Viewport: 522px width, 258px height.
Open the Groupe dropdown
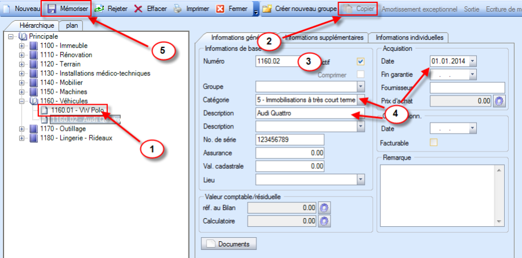[361, 87]
